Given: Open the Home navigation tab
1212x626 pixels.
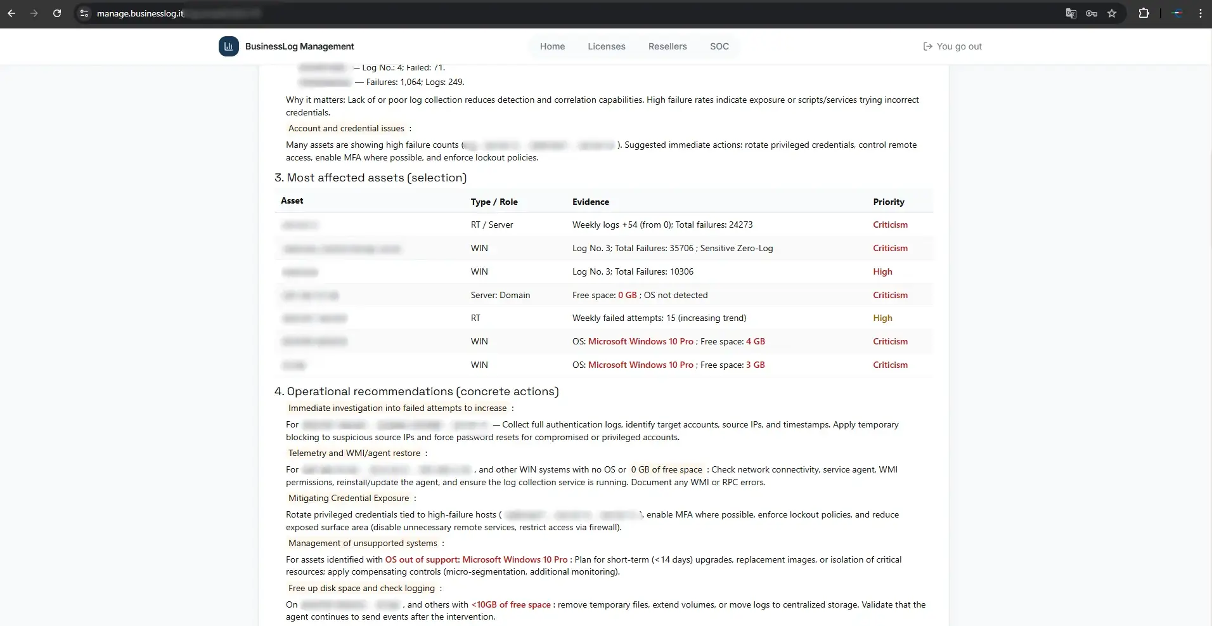Looking at the screenshot, I should [x=552, y=46].
